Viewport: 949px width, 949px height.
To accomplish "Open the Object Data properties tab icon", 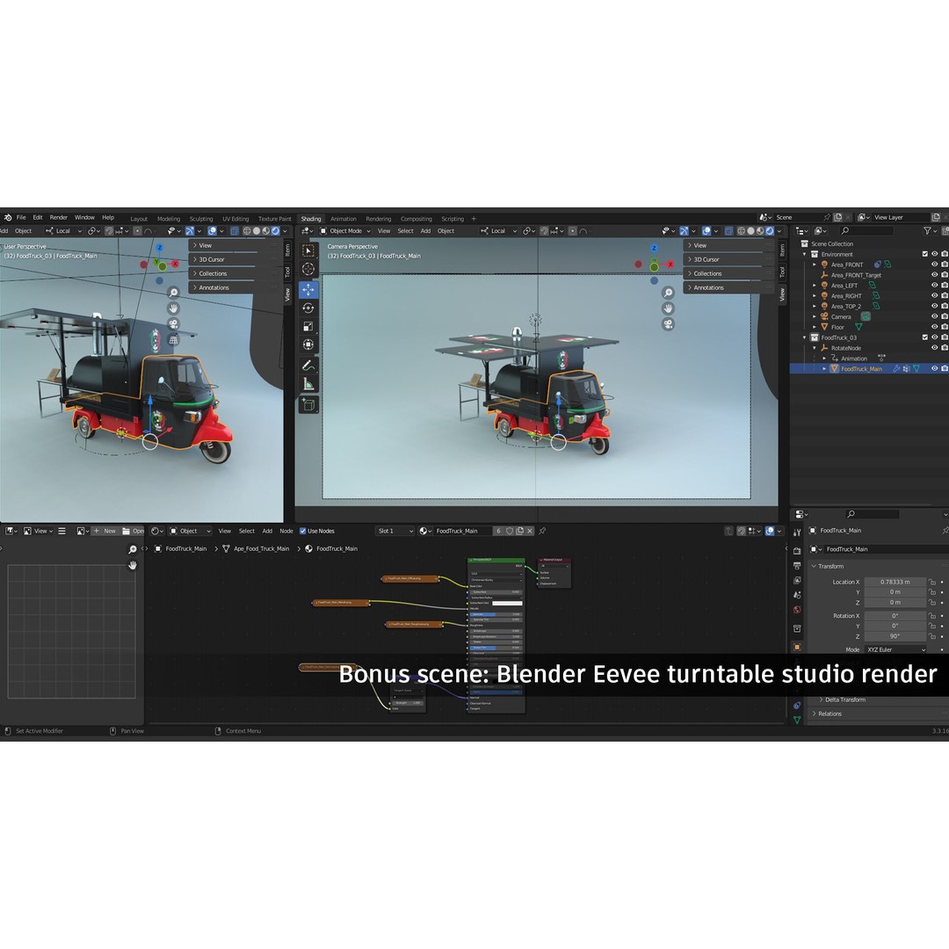I will [797, 720].
